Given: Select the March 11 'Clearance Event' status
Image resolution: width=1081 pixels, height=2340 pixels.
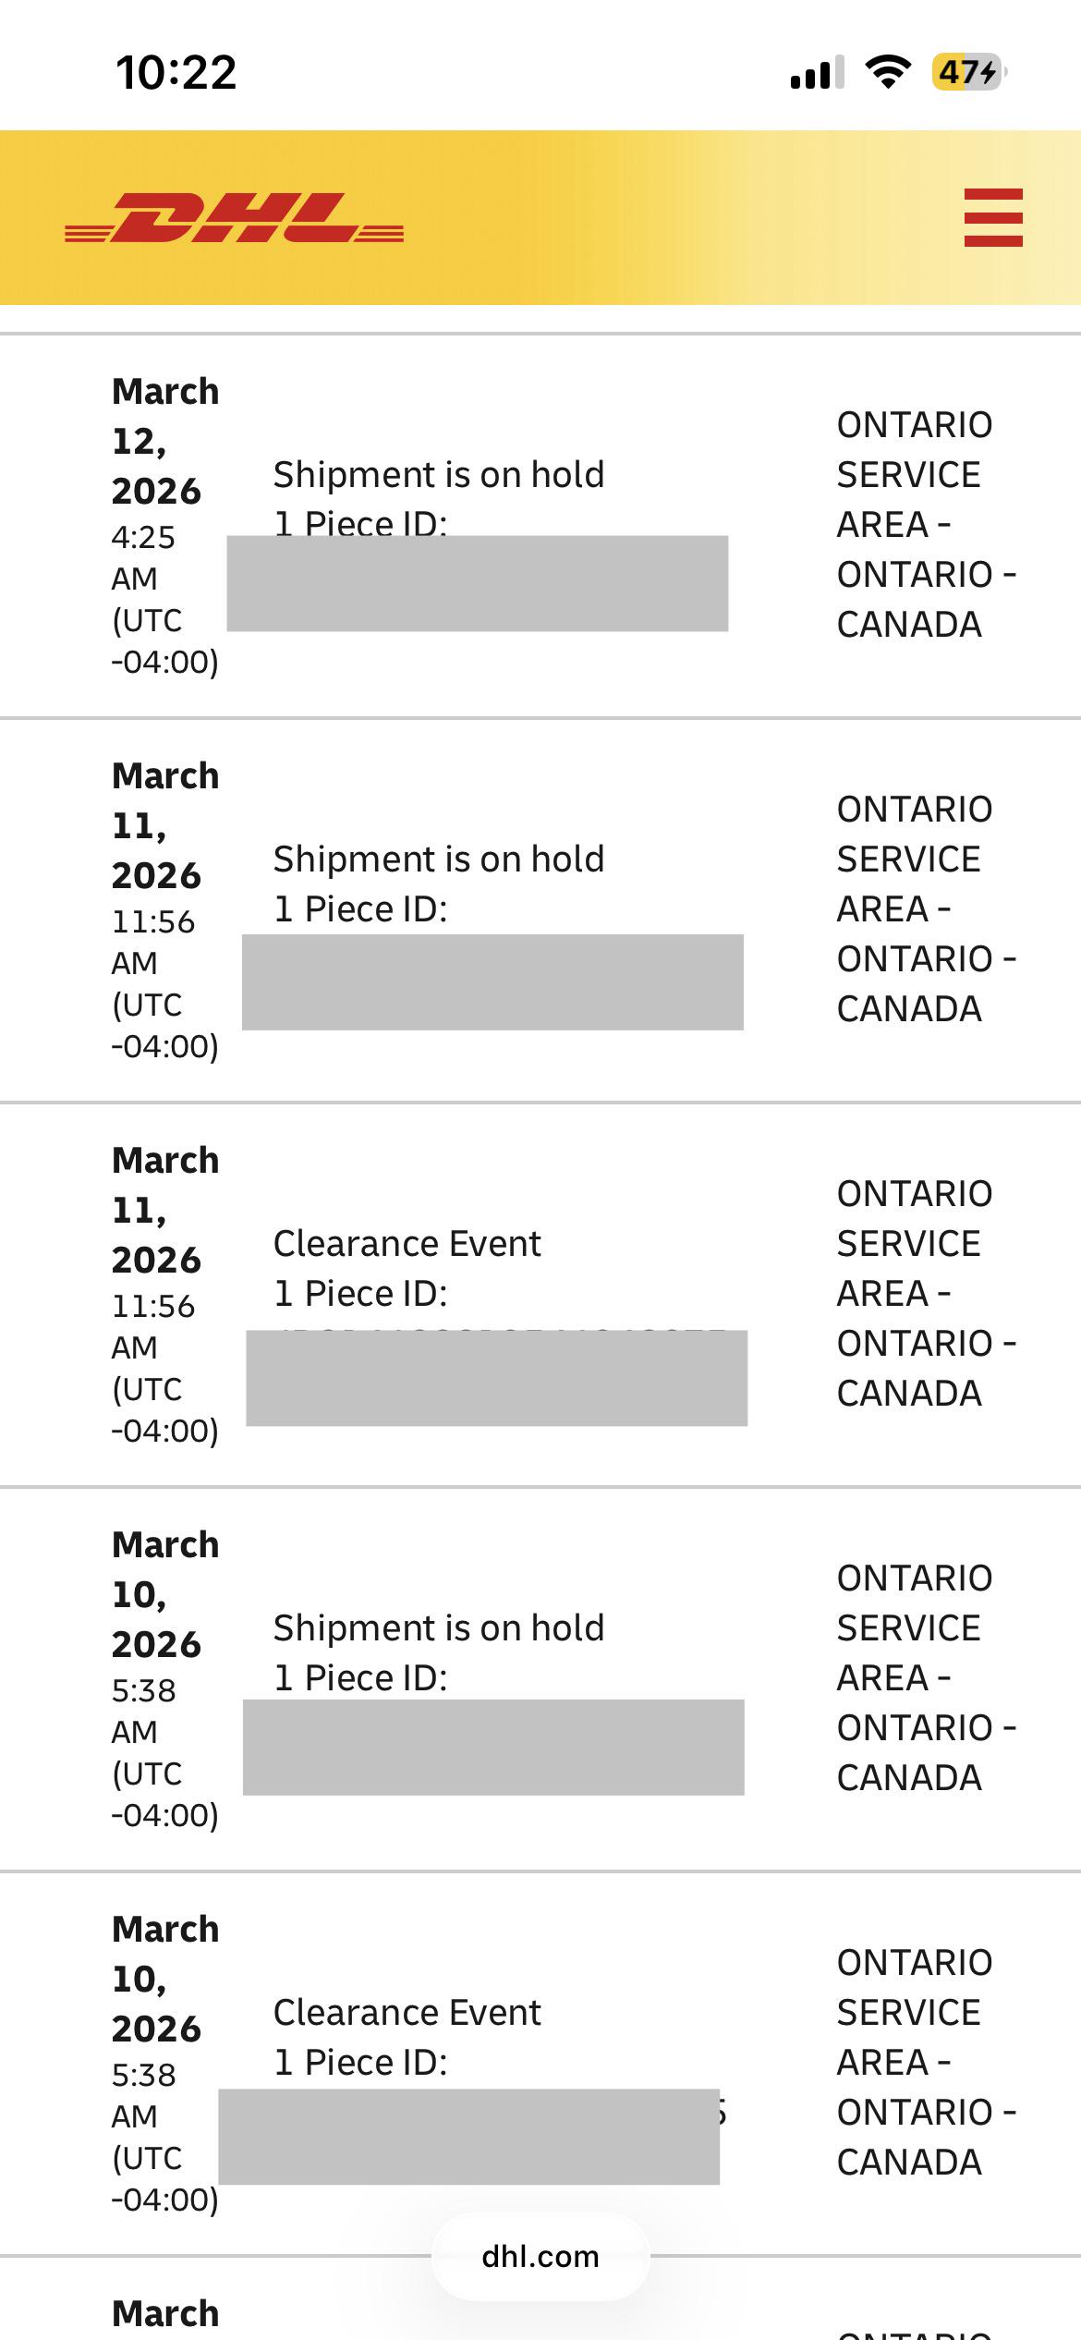Looking at the screenshot, I should (407, 1244).
